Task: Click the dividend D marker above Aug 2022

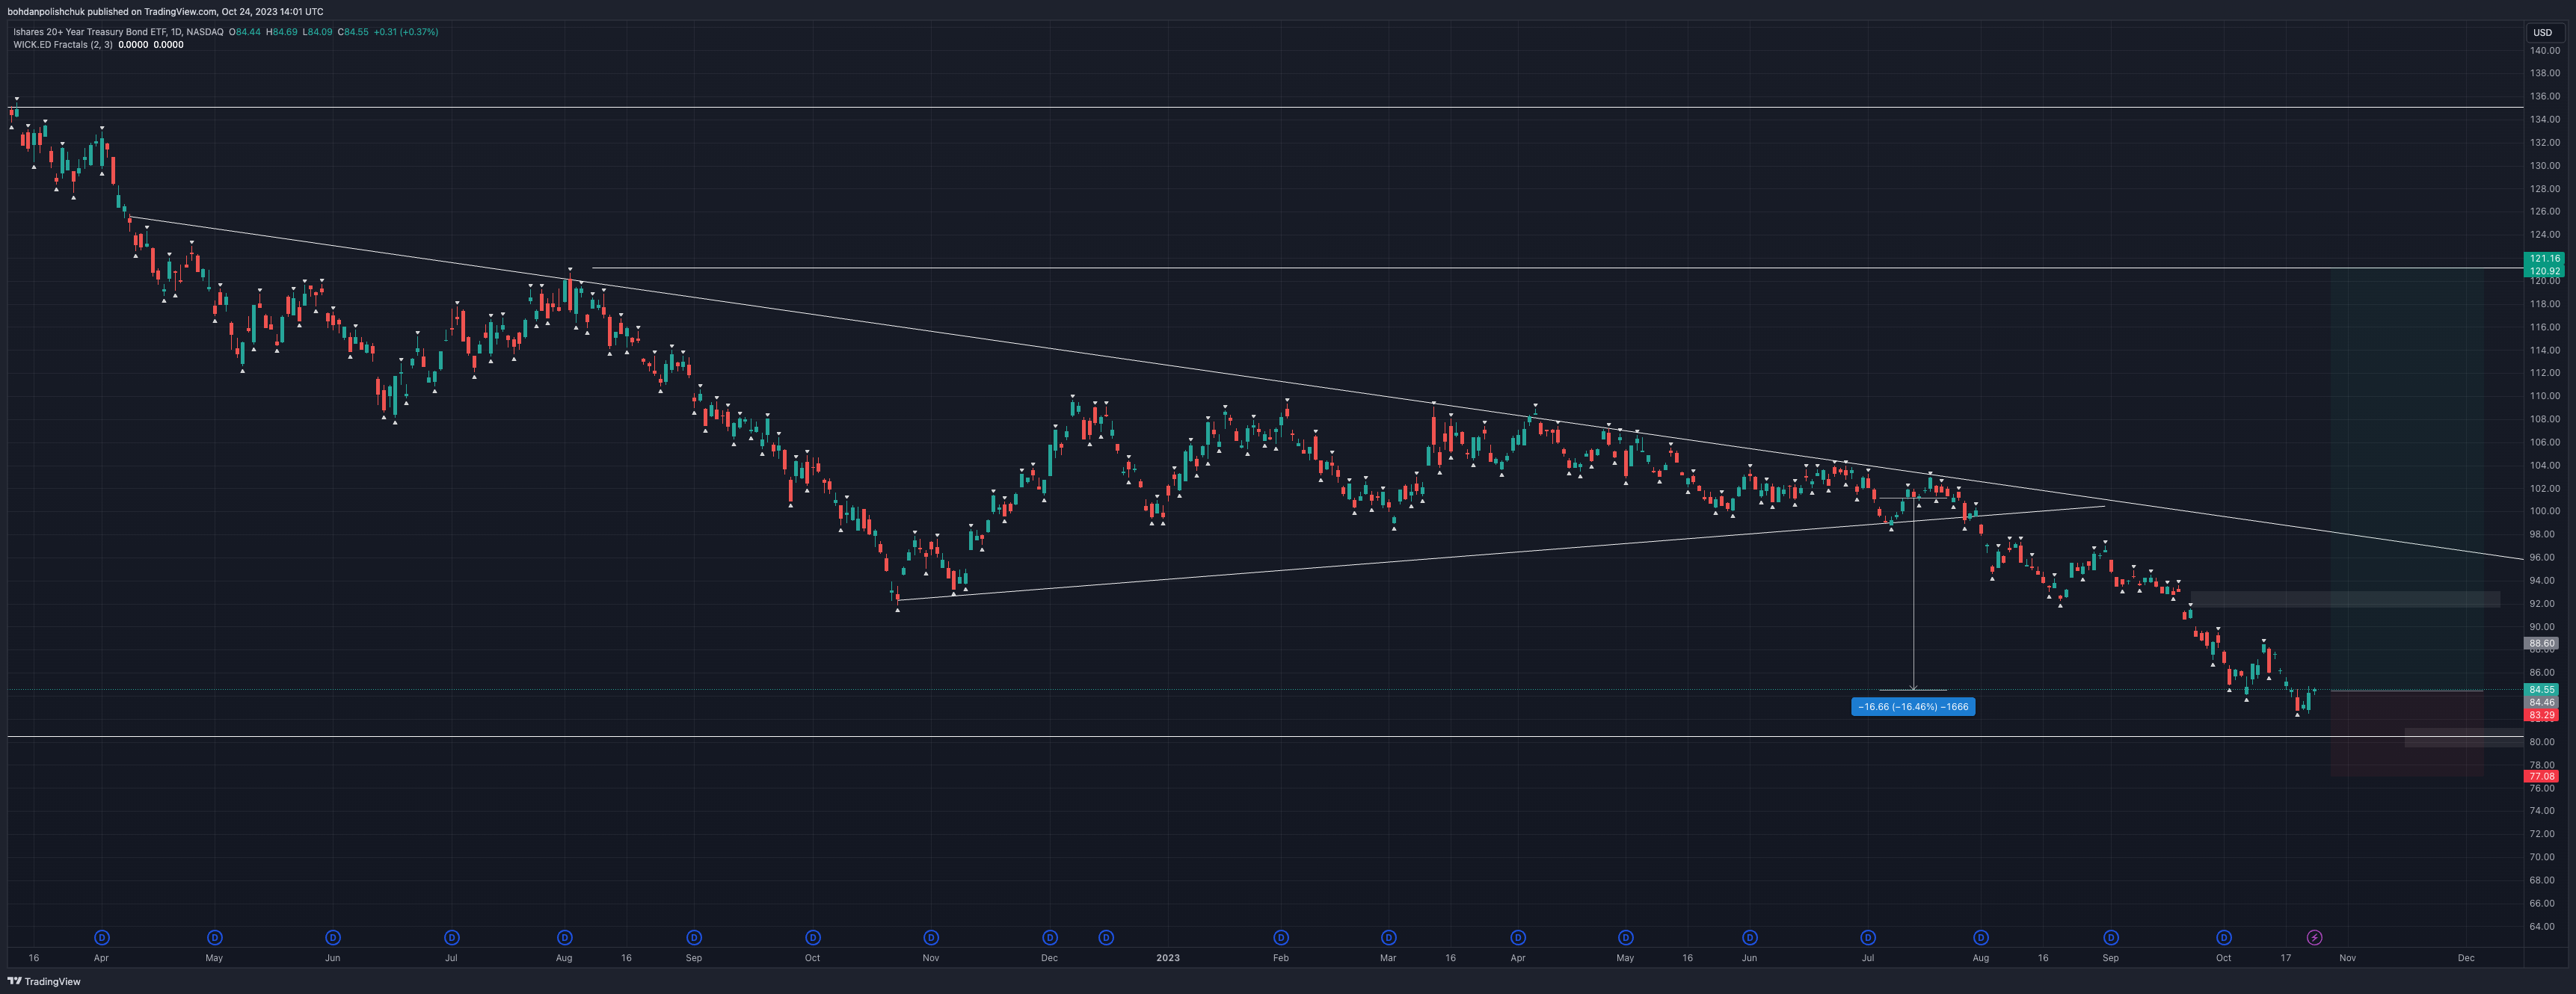Action: pyautogui.click(x=564, y=937)
